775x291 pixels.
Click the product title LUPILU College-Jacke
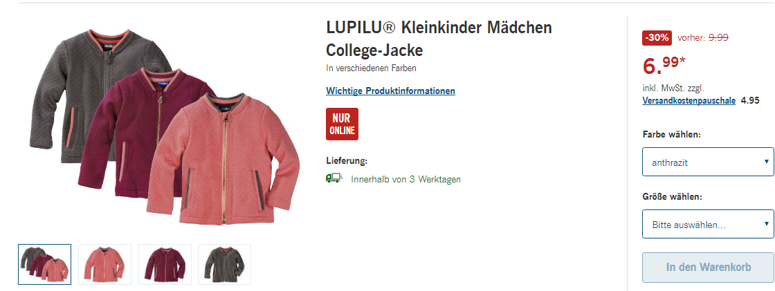point(439,39)
